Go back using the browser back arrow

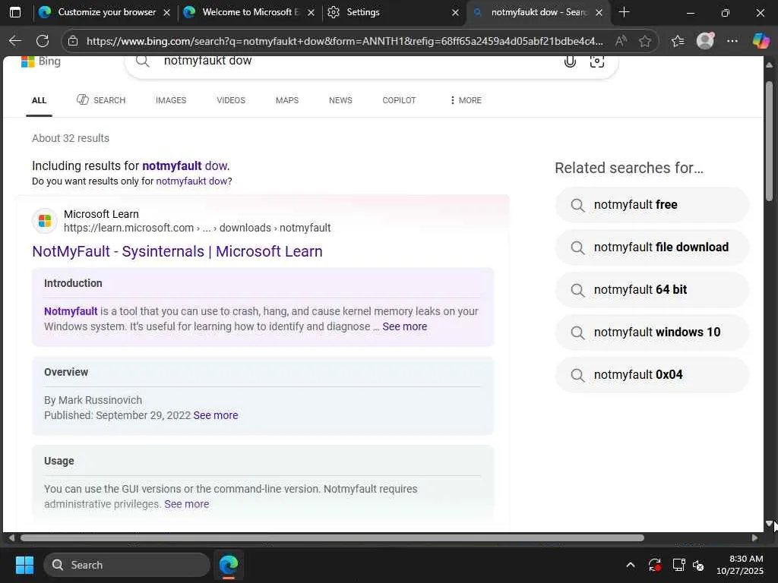15,41
